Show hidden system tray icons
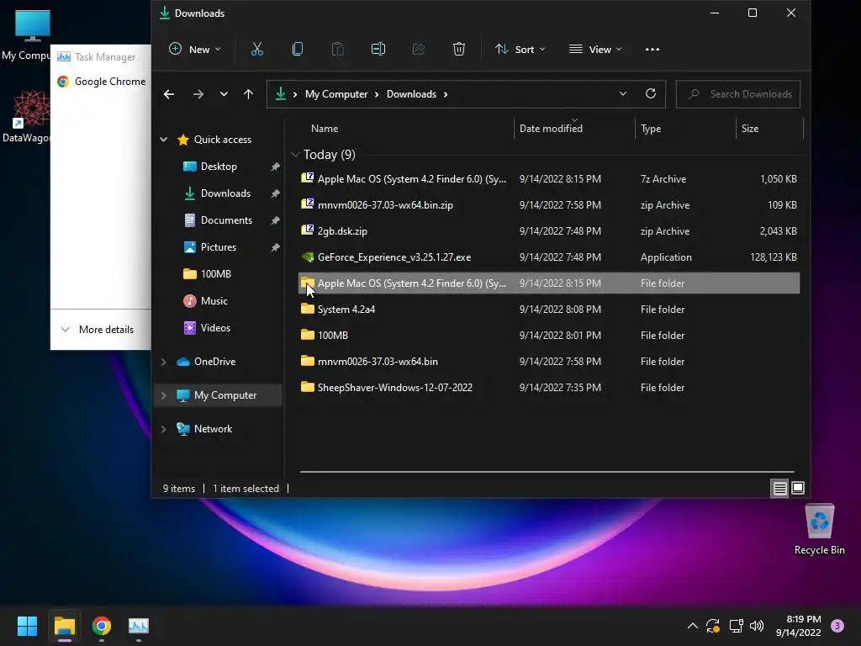The height and width of the screenshot is (646, 861). click(x=693, y=626)
